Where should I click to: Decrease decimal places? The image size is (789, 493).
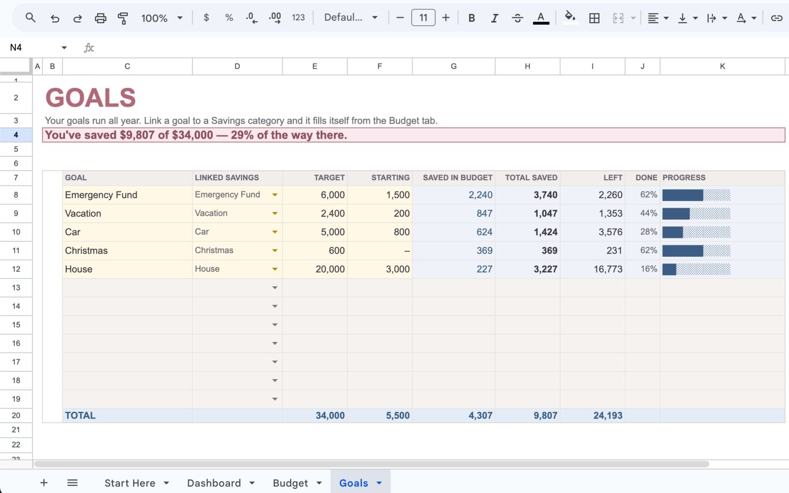(x=251, y=18)
